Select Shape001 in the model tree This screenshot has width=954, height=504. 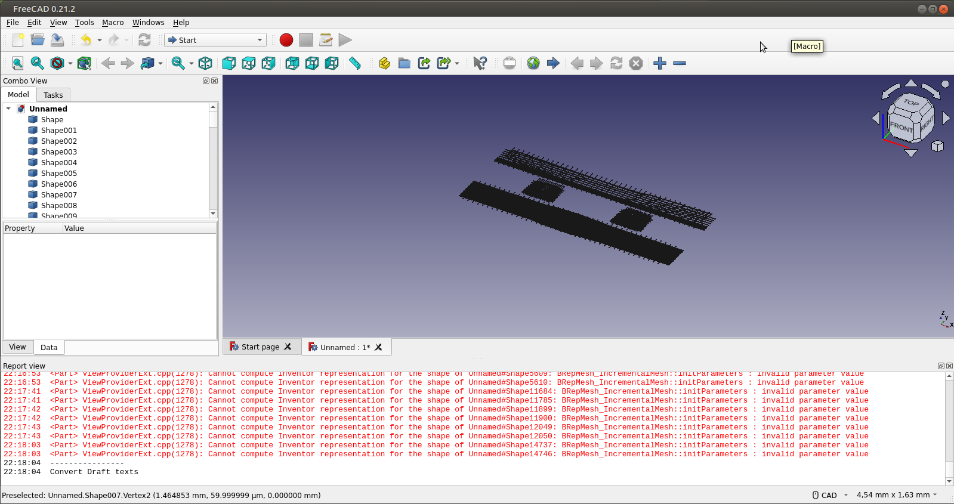click(59, 130)
